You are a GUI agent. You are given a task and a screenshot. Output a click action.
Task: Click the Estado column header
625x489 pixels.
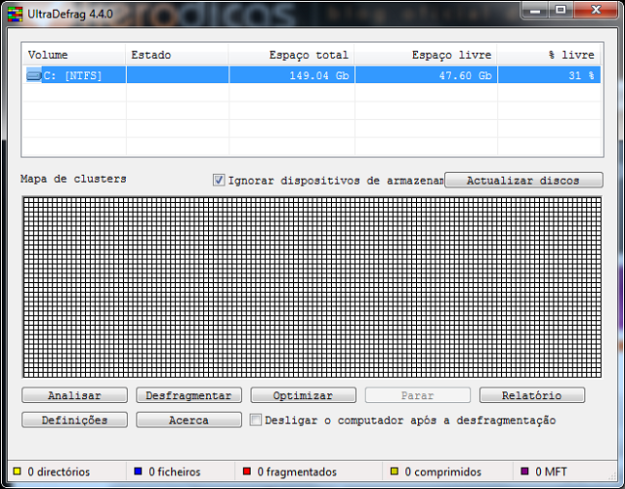178,55
